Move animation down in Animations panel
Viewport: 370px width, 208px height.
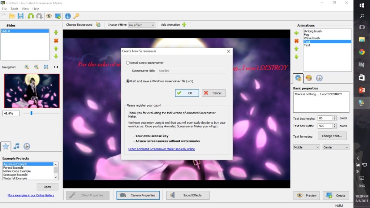(x=296, y=57)
